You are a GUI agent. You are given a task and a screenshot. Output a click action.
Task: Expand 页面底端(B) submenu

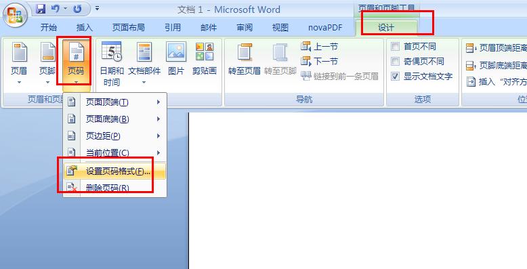click(x=114, y=119)
